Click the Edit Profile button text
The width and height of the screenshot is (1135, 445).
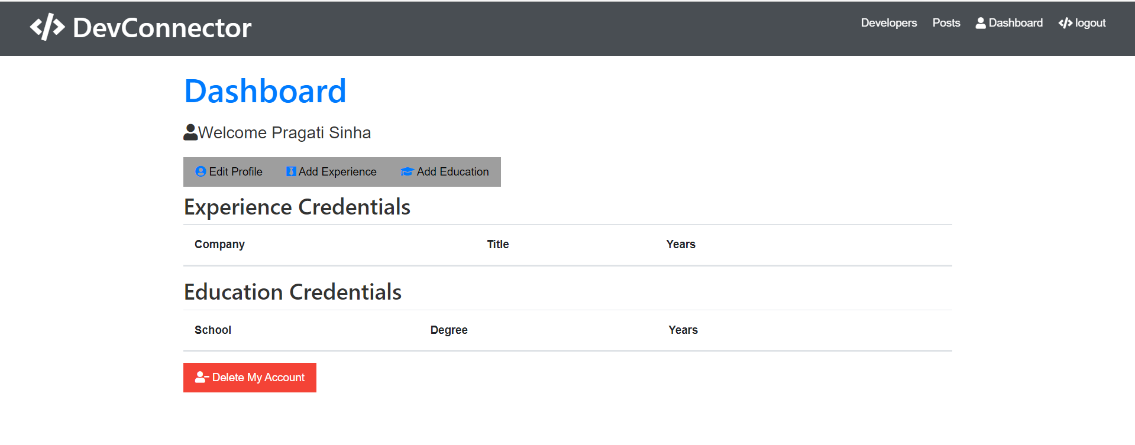(x=235, y=171)
